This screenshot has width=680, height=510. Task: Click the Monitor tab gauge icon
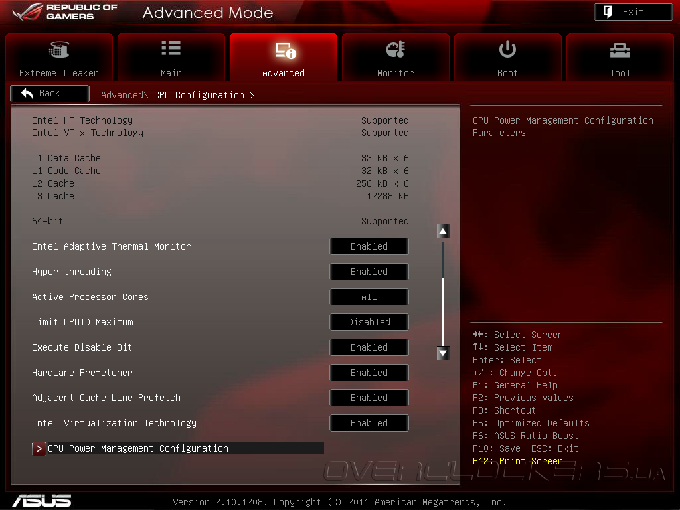(x=396, y=49)
